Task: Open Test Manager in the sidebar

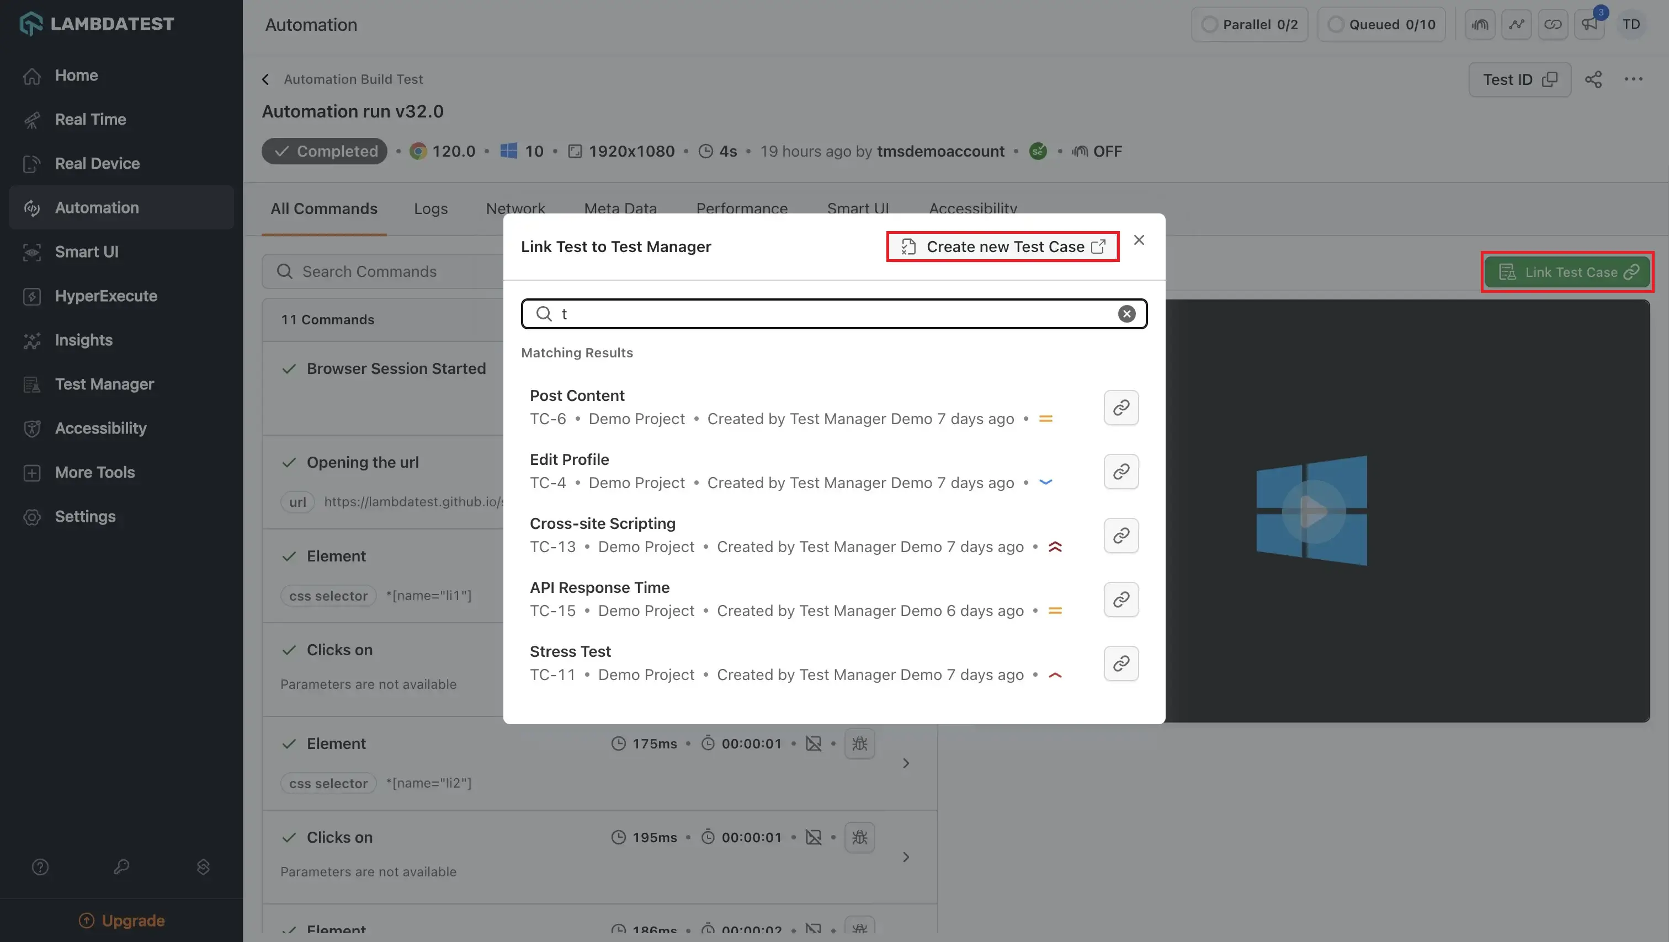Action: click(121, 384)
